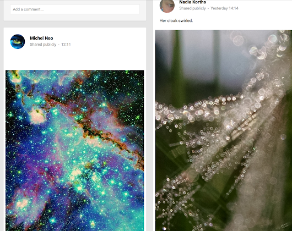292x231 pixels.
Task: Select the Her cloak swirled caption
Action: pyautogui.click(x=176, y=21)
